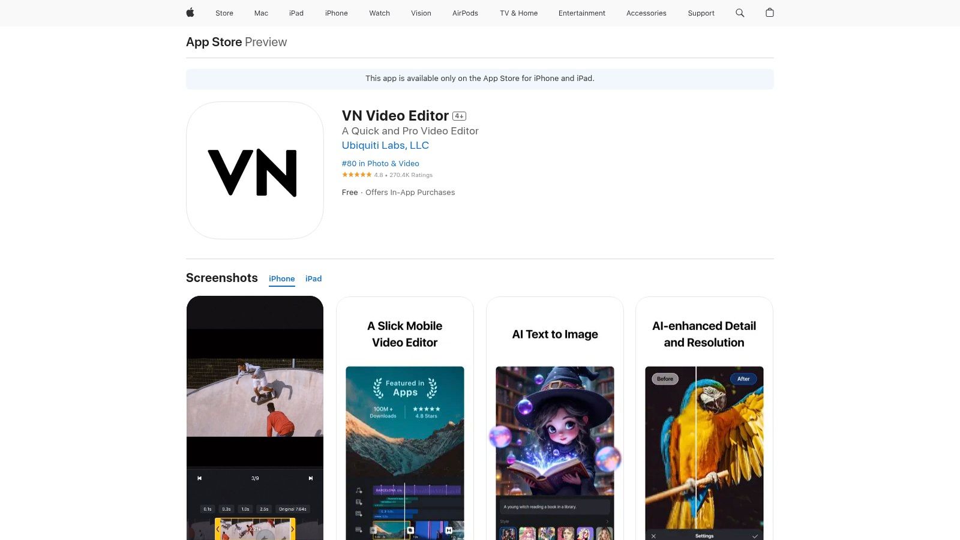Click the #80 in Photo & Video link

tap(380, 163)
